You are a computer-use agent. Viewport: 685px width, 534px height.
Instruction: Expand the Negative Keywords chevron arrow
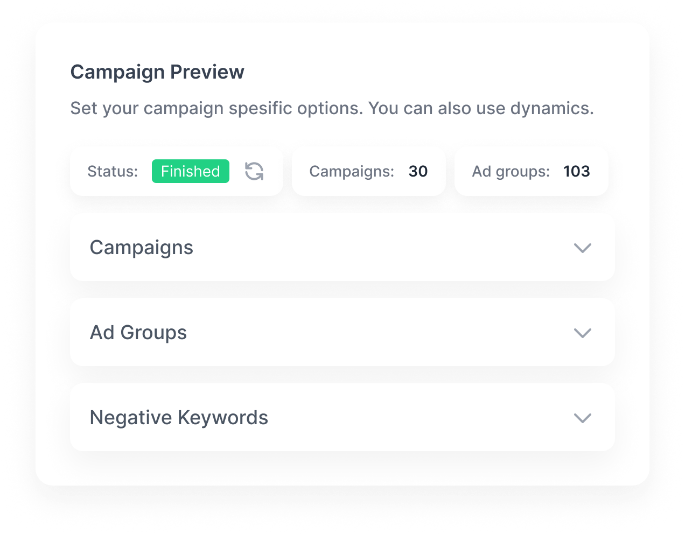583,418
